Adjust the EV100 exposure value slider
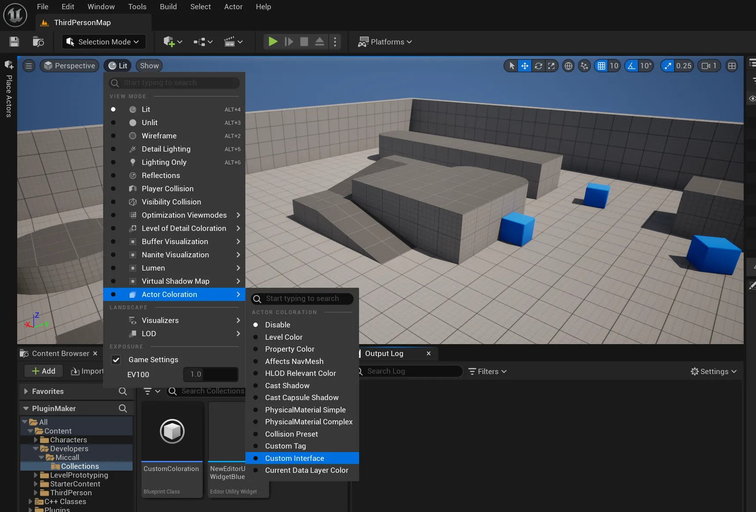Image resolution: width=756 pixels, height=512 pixels. coord(211,375)
